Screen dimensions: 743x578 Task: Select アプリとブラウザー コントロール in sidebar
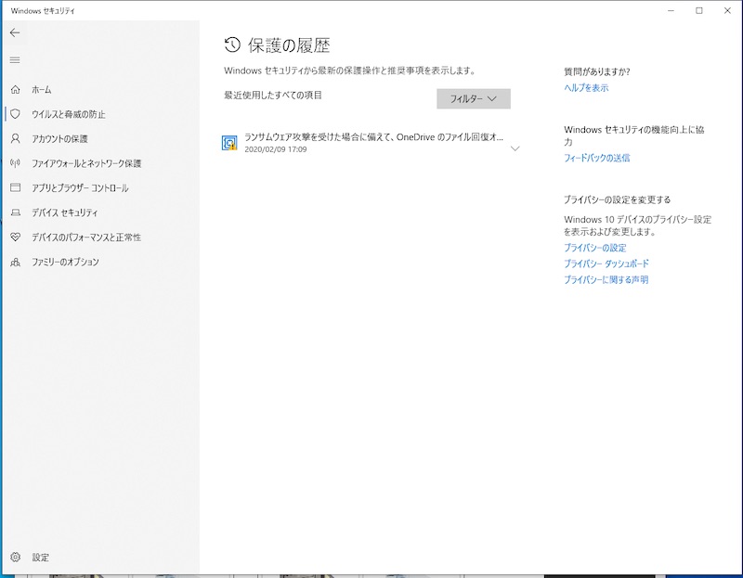point(80,188)
